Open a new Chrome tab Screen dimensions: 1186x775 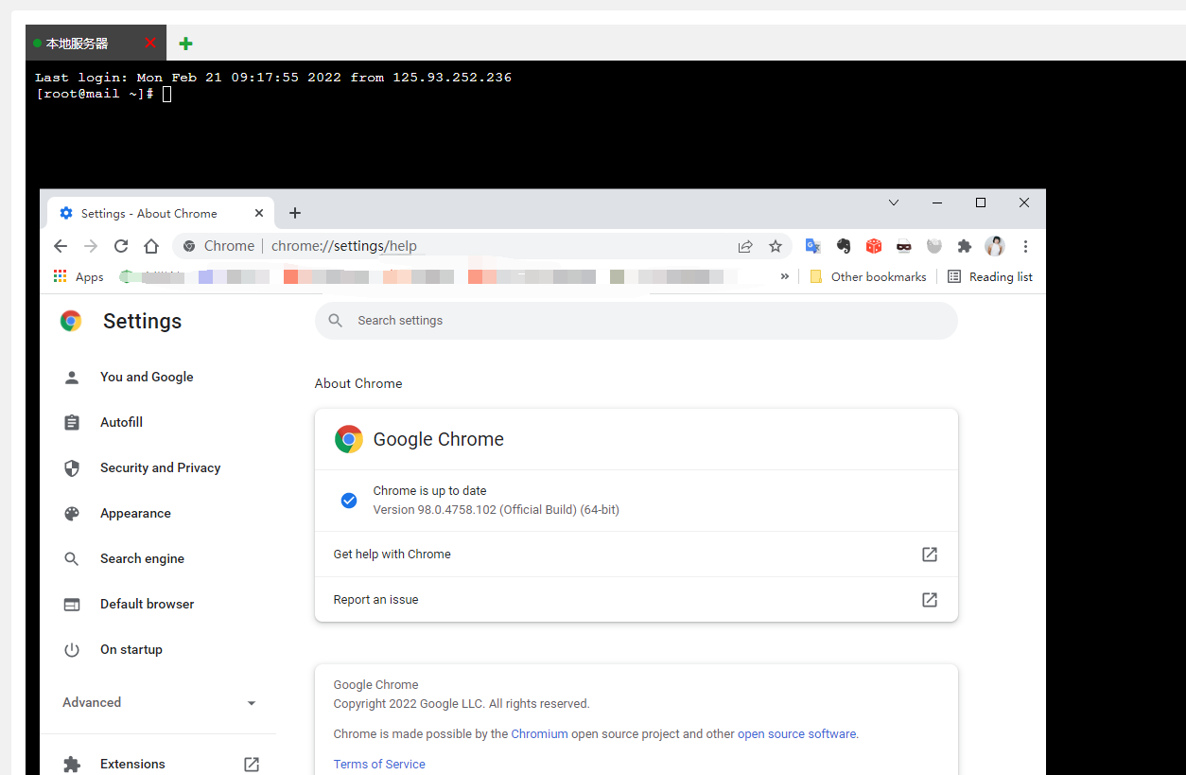(x=295, y=213)
